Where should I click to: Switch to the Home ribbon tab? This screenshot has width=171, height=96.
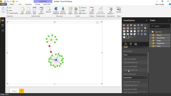pos(12,4)
